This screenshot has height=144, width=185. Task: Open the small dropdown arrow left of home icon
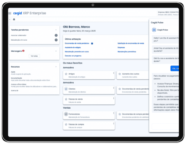click(10, 20)
